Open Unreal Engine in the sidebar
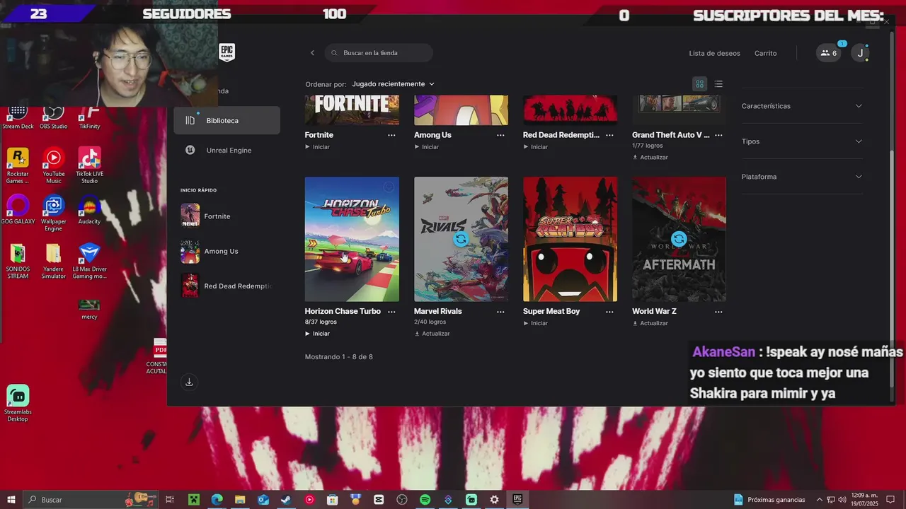The image size is (906, 509). [226, 151]
